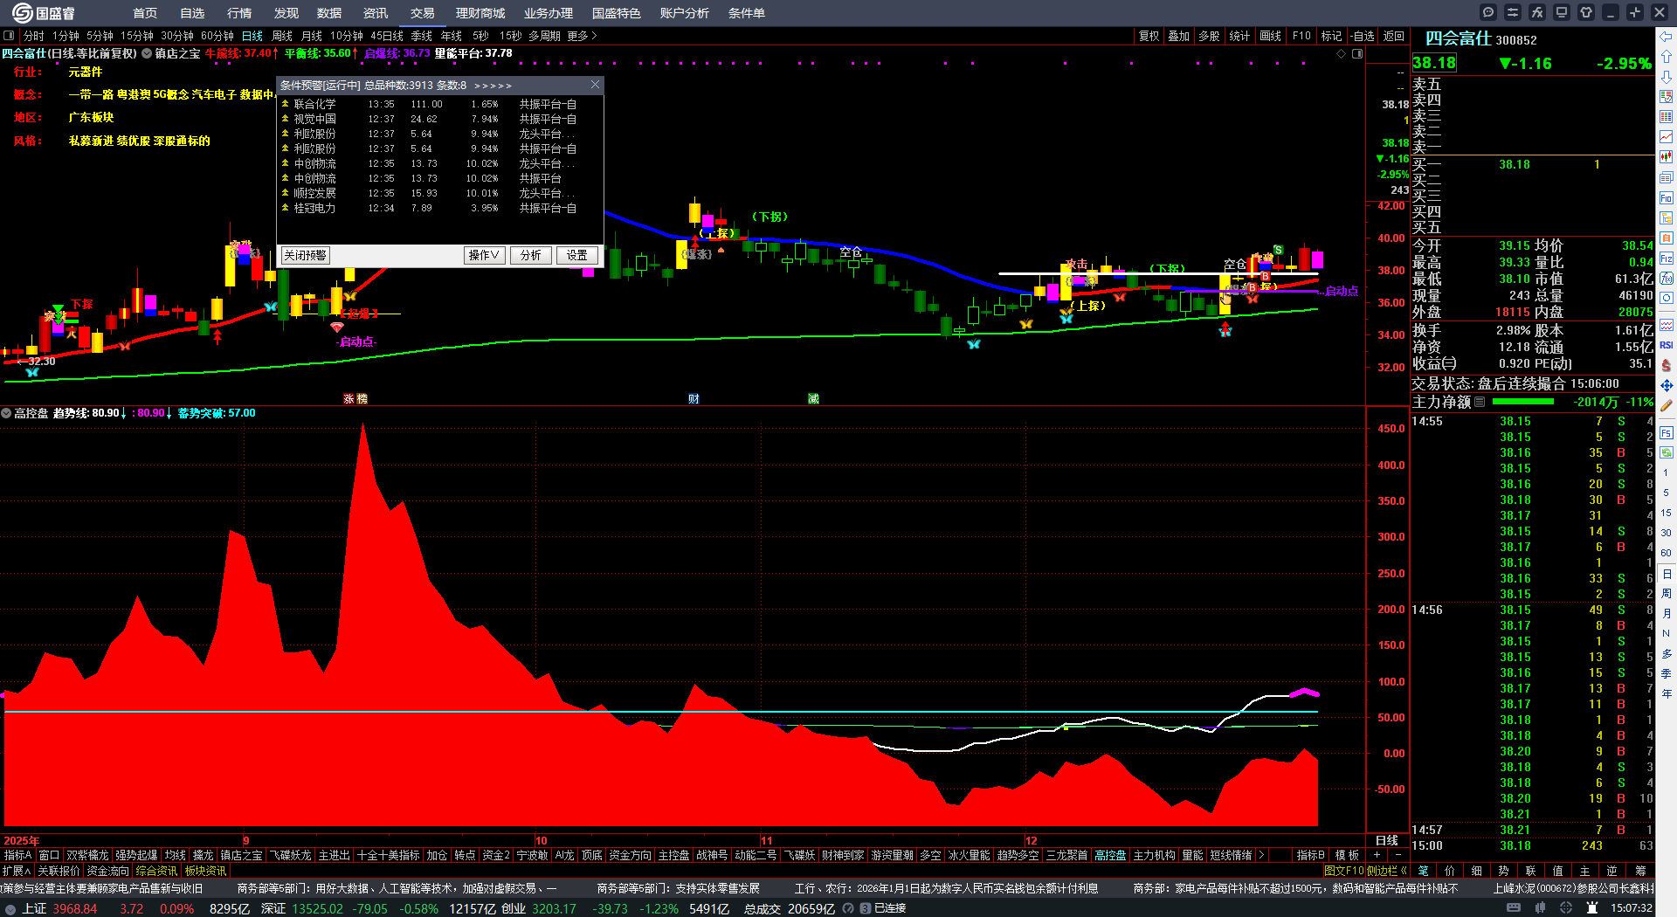
Task: Click the keyboard icon in status bar
Action: click(x=1514, y=908)
